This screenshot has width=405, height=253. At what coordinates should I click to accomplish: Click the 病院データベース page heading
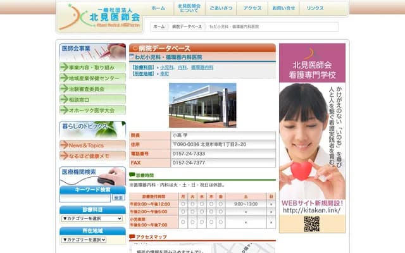click(x=165, y=48)
